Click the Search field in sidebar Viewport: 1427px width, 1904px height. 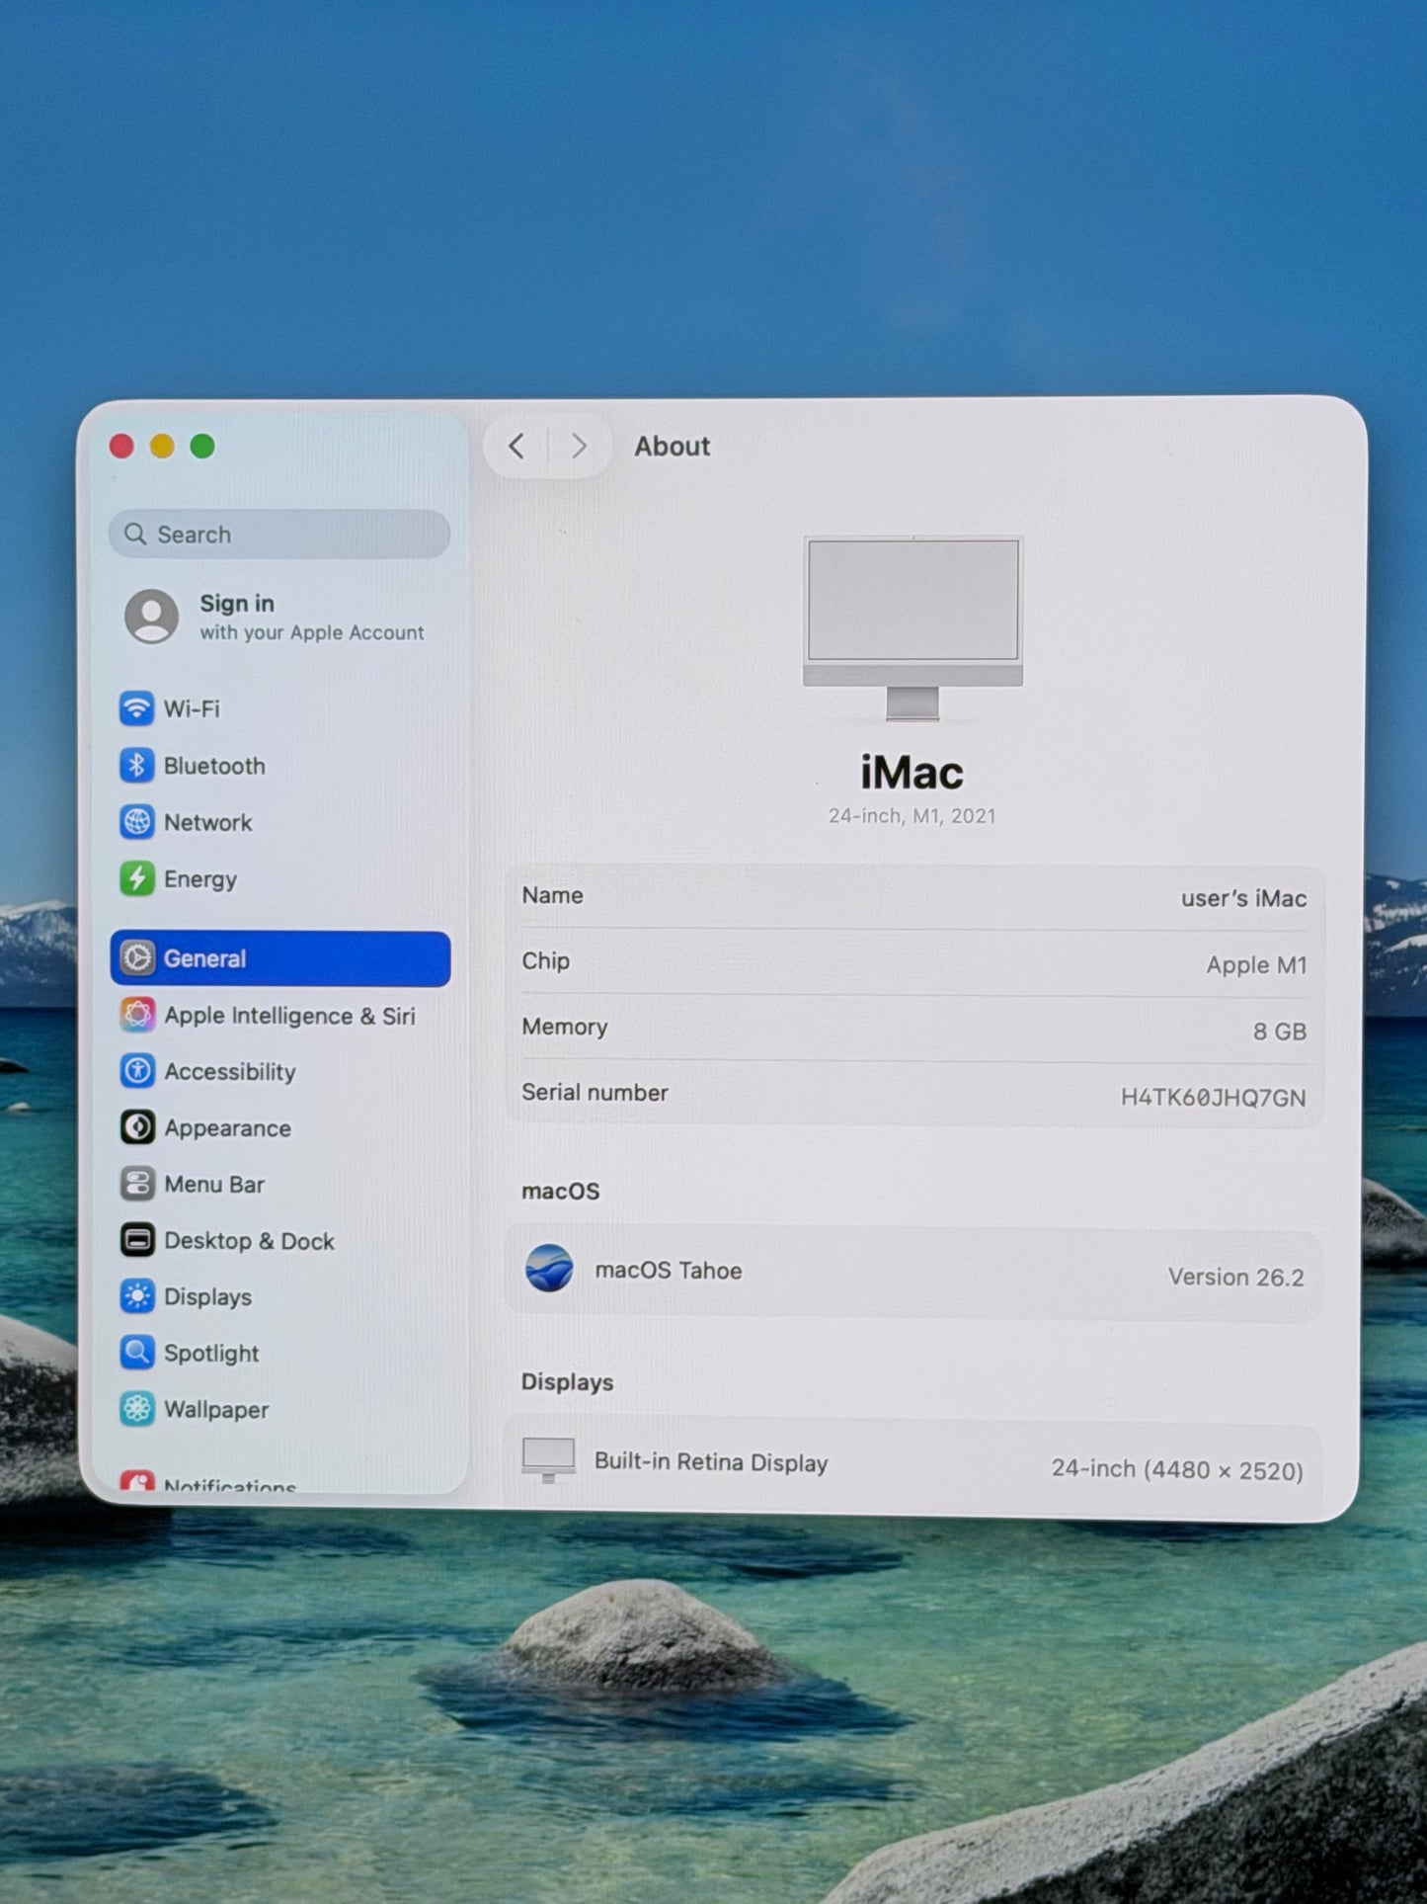click(x=279, y=535)
